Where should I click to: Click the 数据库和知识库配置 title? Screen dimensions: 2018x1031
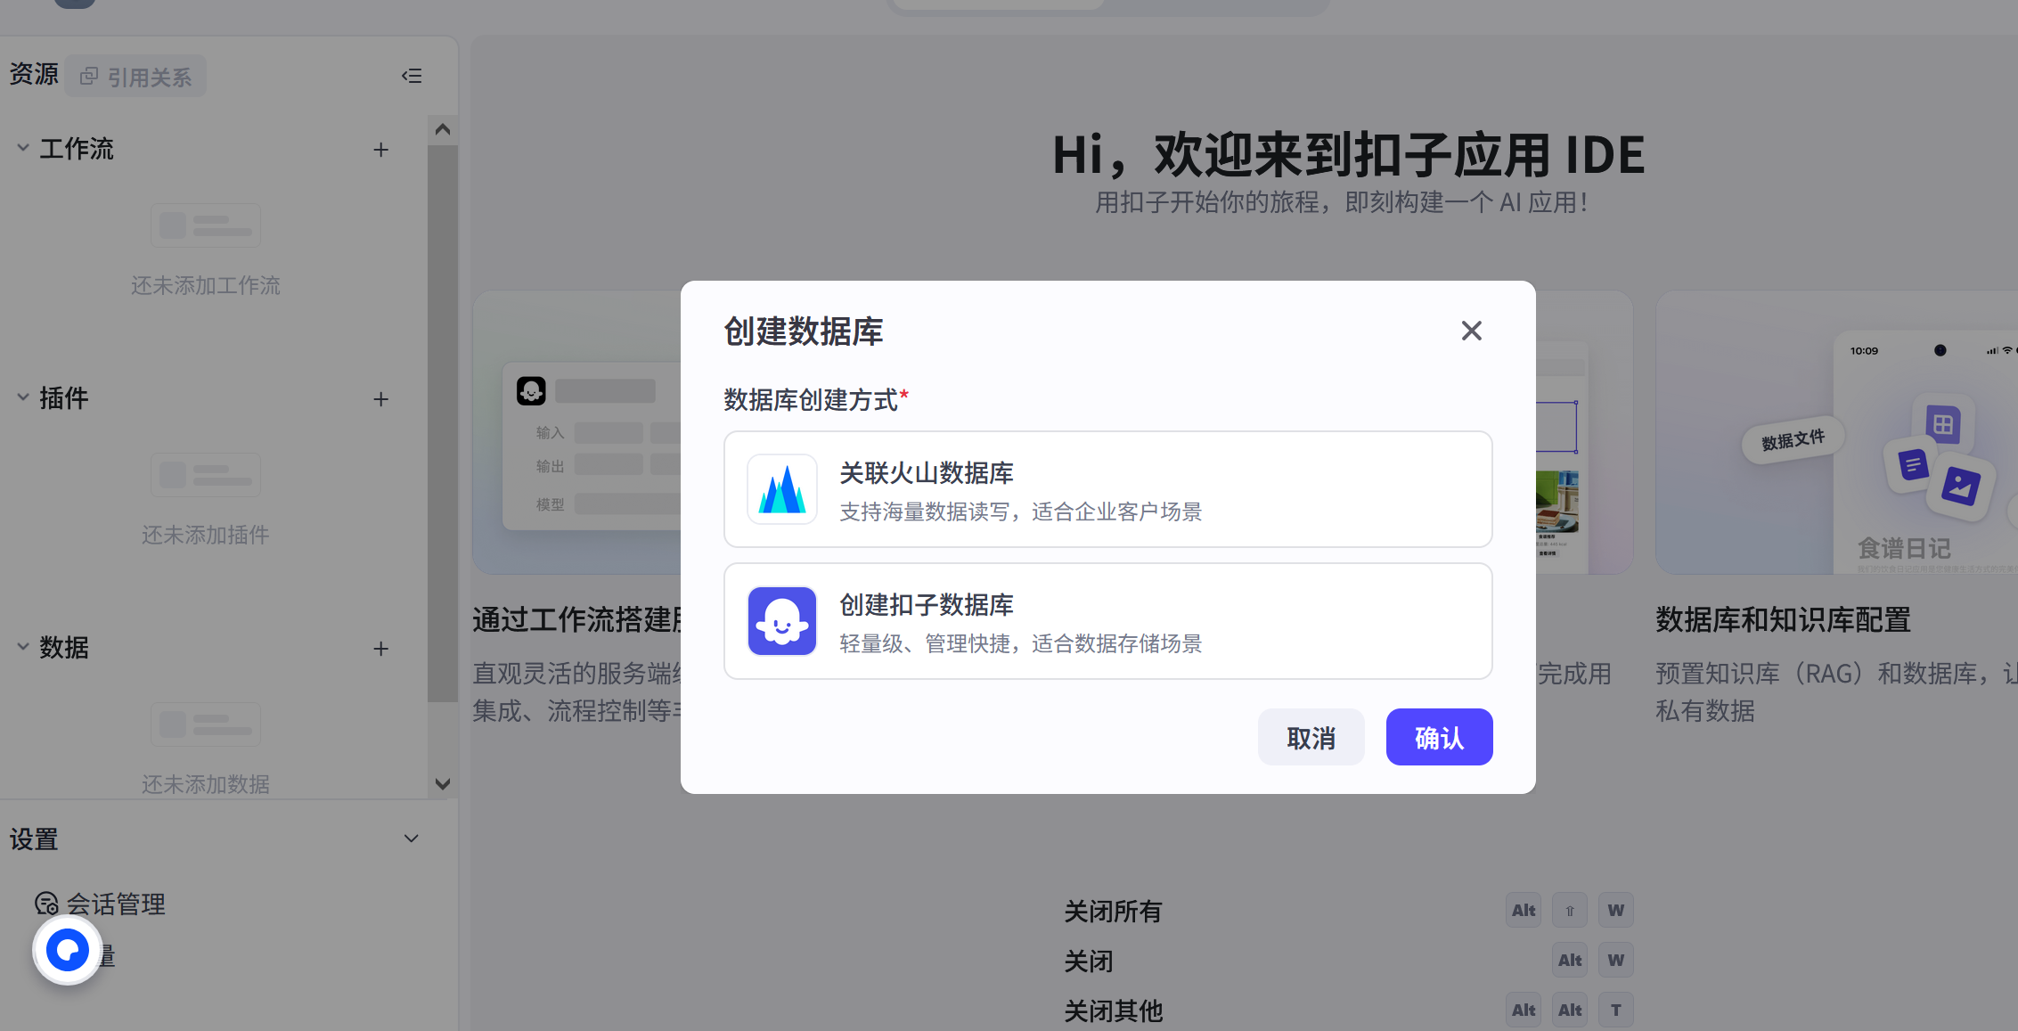(x=1783, y=619)
